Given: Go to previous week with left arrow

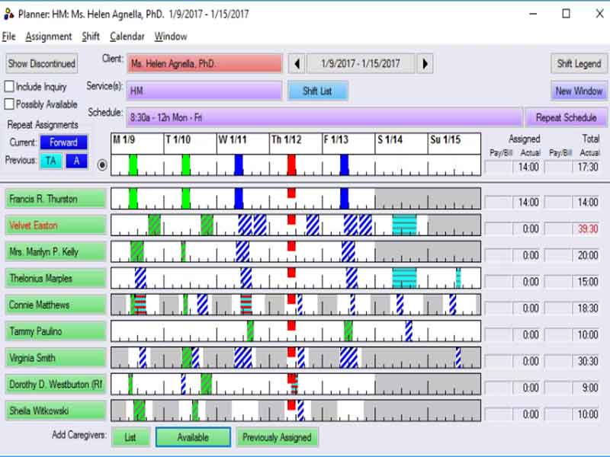Looking at the screenshot, I should click(x=297, y=64).
